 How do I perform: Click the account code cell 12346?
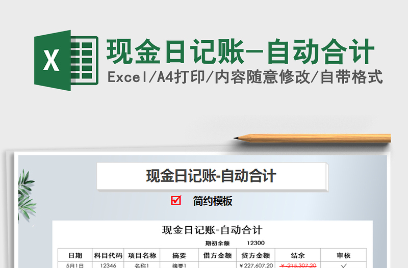(x=108, y=265)
